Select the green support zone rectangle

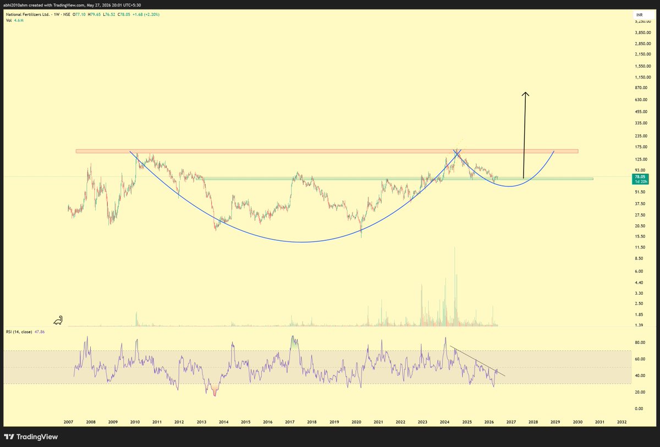[394, 179]
